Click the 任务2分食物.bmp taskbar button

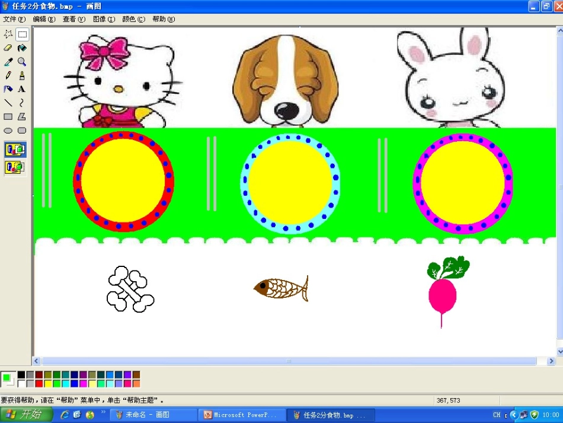coord(331,415)
